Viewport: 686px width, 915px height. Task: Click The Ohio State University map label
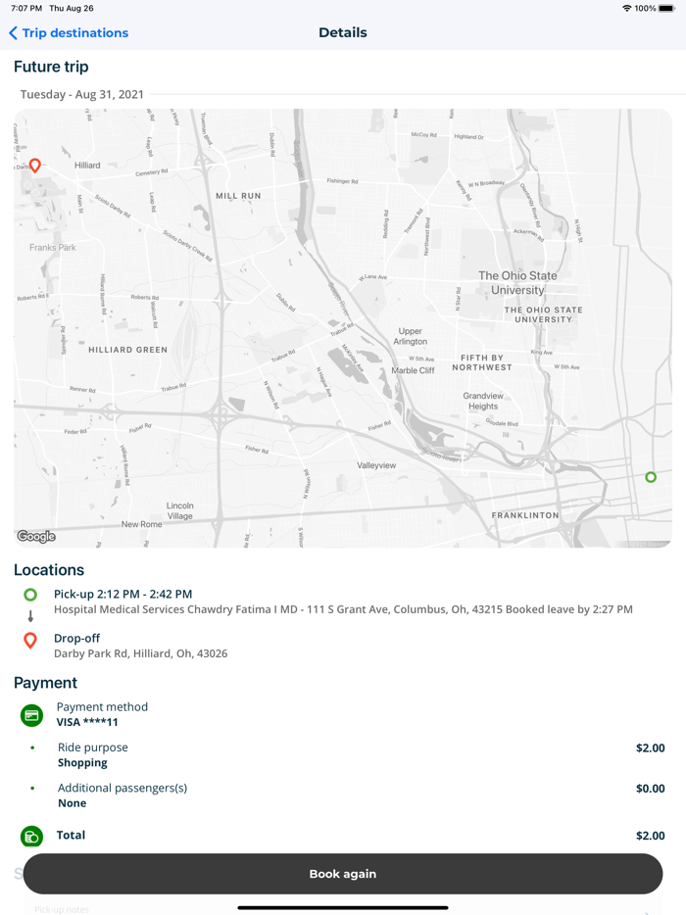coord(517,283)
